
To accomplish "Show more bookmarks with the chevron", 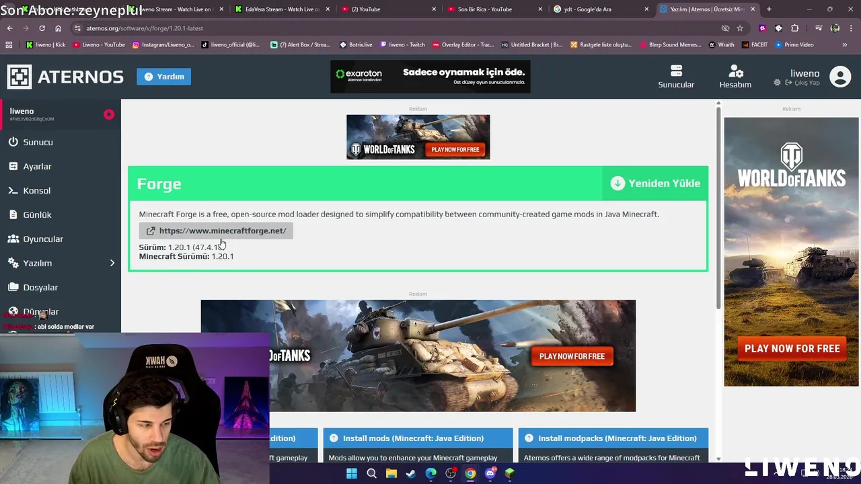I will (845, 44).
